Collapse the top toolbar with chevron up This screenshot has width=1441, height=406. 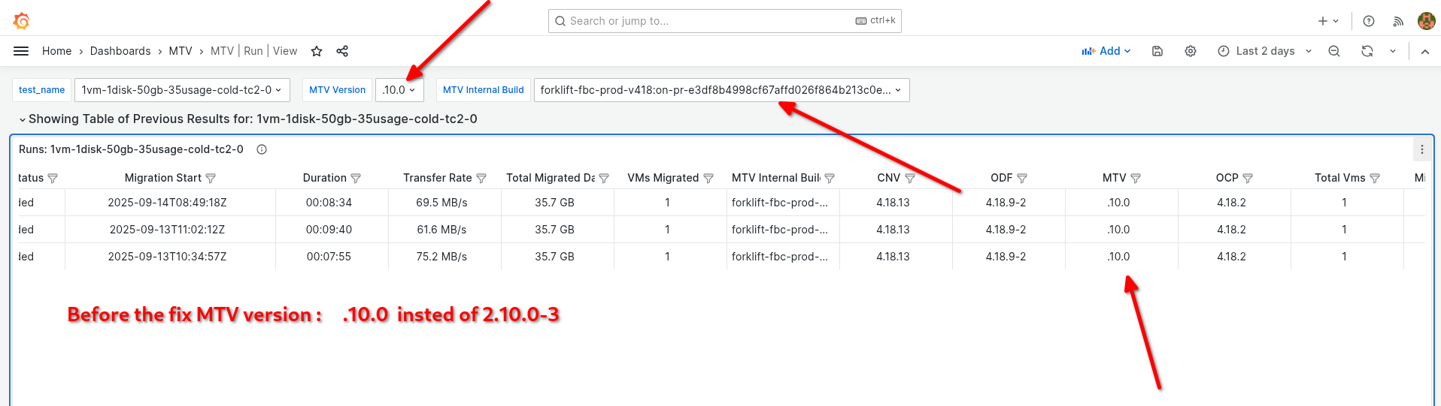[1424, 51]
